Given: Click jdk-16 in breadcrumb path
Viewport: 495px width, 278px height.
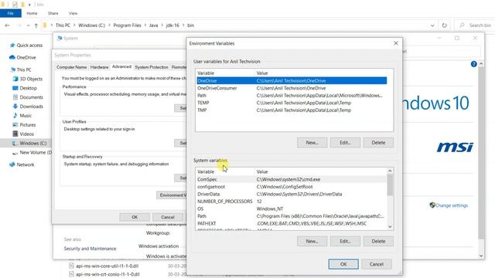Looking at the screenshot, I should tap(172, 25).
